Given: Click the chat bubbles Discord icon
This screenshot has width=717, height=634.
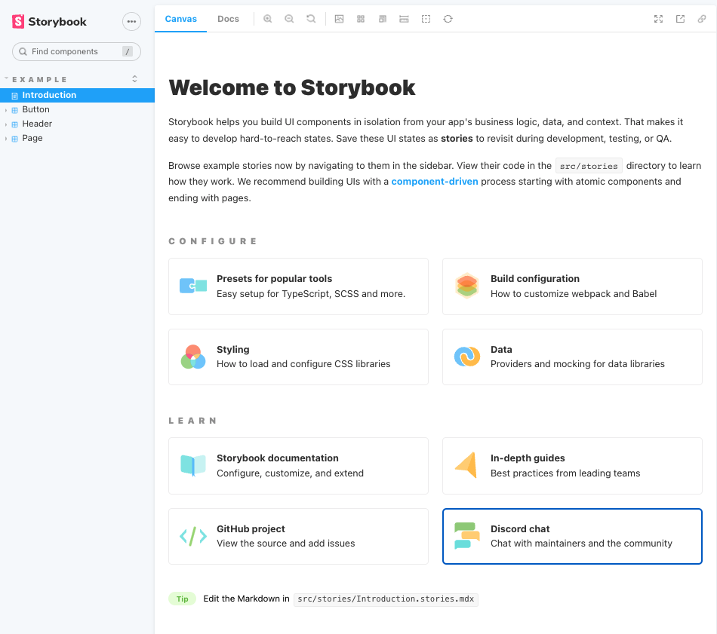Looking at the screenshot, I should 467,536.
